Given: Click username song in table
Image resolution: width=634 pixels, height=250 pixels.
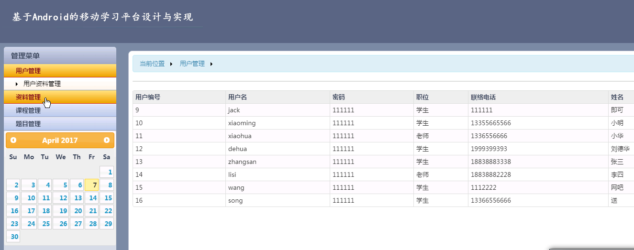Looking at the screenshot, I should 235,200.
